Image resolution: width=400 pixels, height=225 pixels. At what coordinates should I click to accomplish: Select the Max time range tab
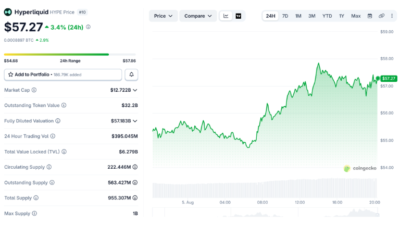[x=356, y=16]
